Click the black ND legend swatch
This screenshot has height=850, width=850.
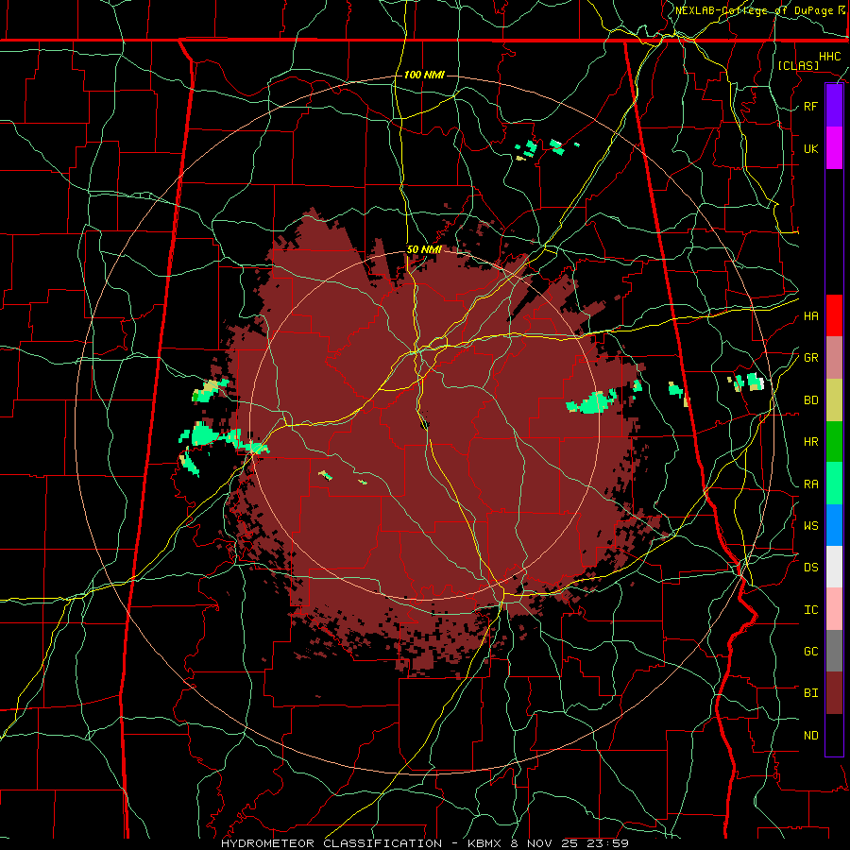[x=834, y=735]
